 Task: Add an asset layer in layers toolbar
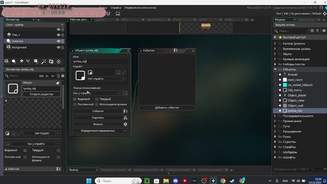click(x=36, y=61)
